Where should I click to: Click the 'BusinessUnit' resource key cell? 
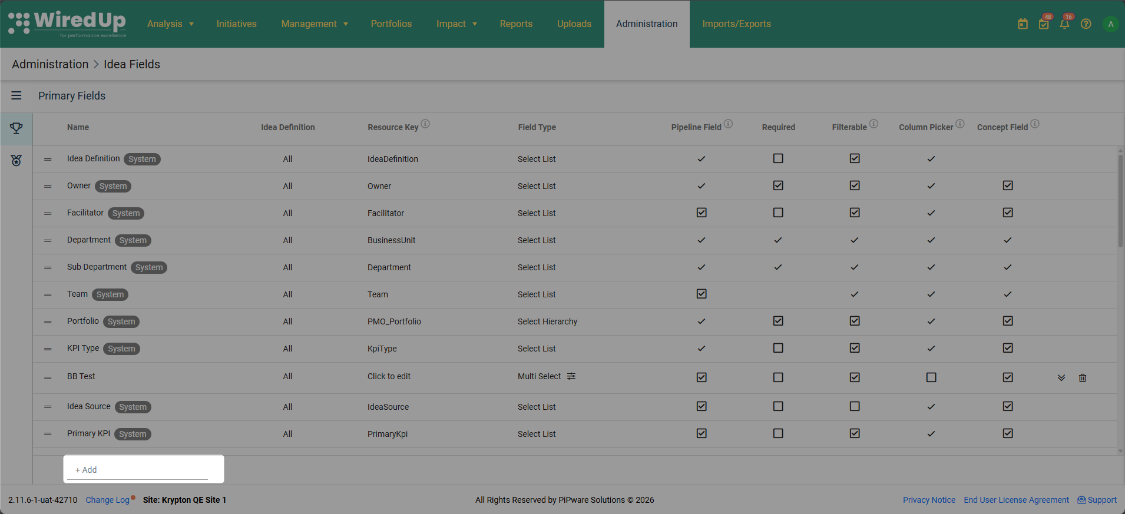coord(391,240)
